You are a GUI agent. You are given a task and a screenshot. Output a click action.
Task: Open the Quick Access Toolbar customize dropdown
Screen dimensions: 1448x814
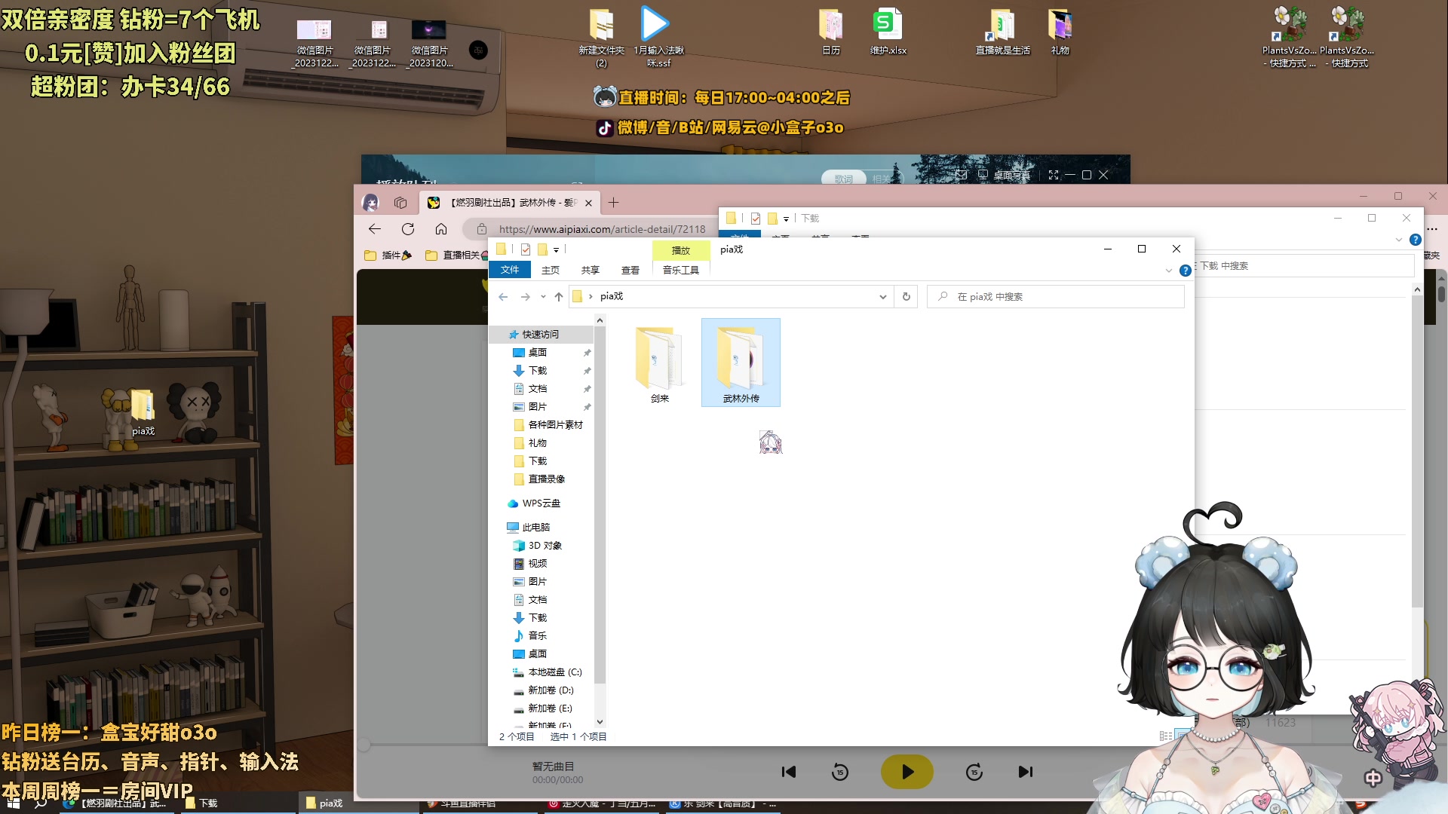pos(556,249)
